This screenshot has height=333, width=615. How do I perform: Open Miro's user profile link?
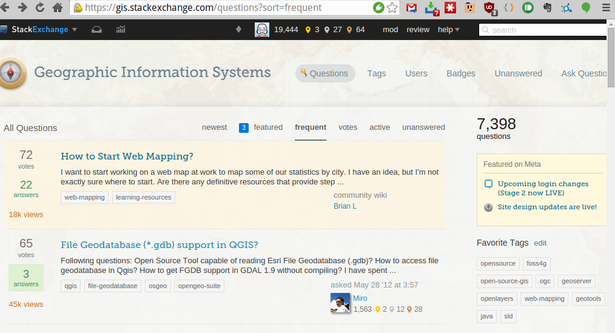[x=360, y=298]
